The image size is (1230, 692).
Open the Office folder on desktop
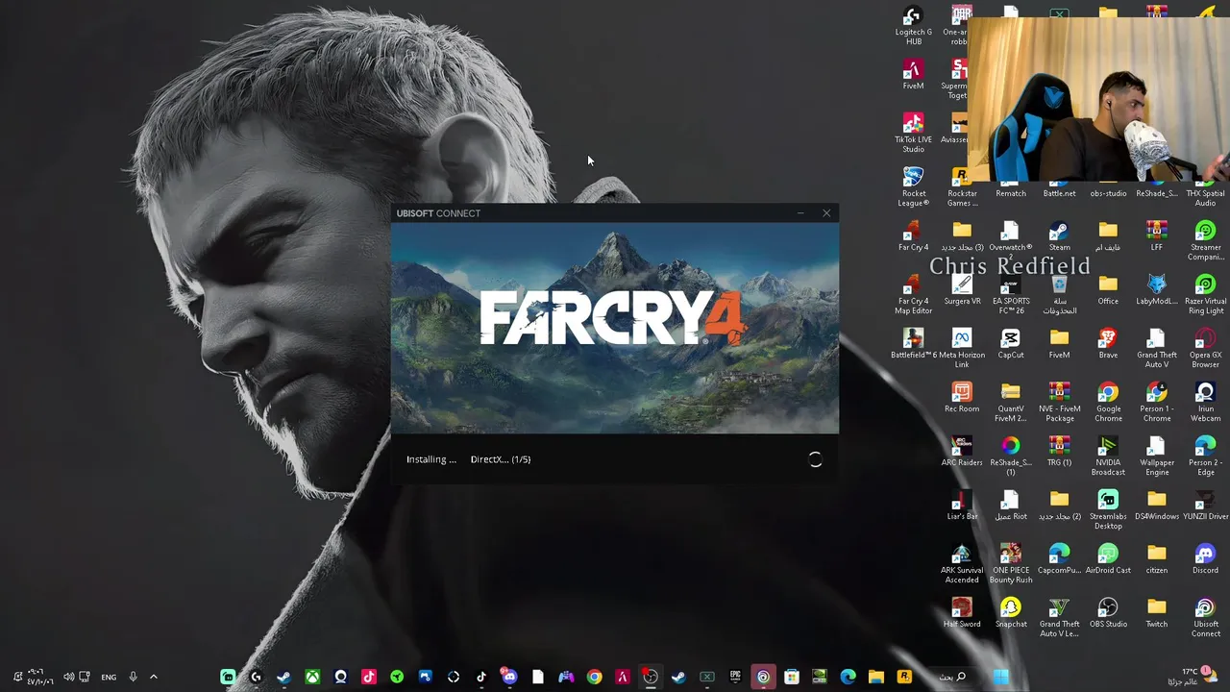tap(1108, 290)
